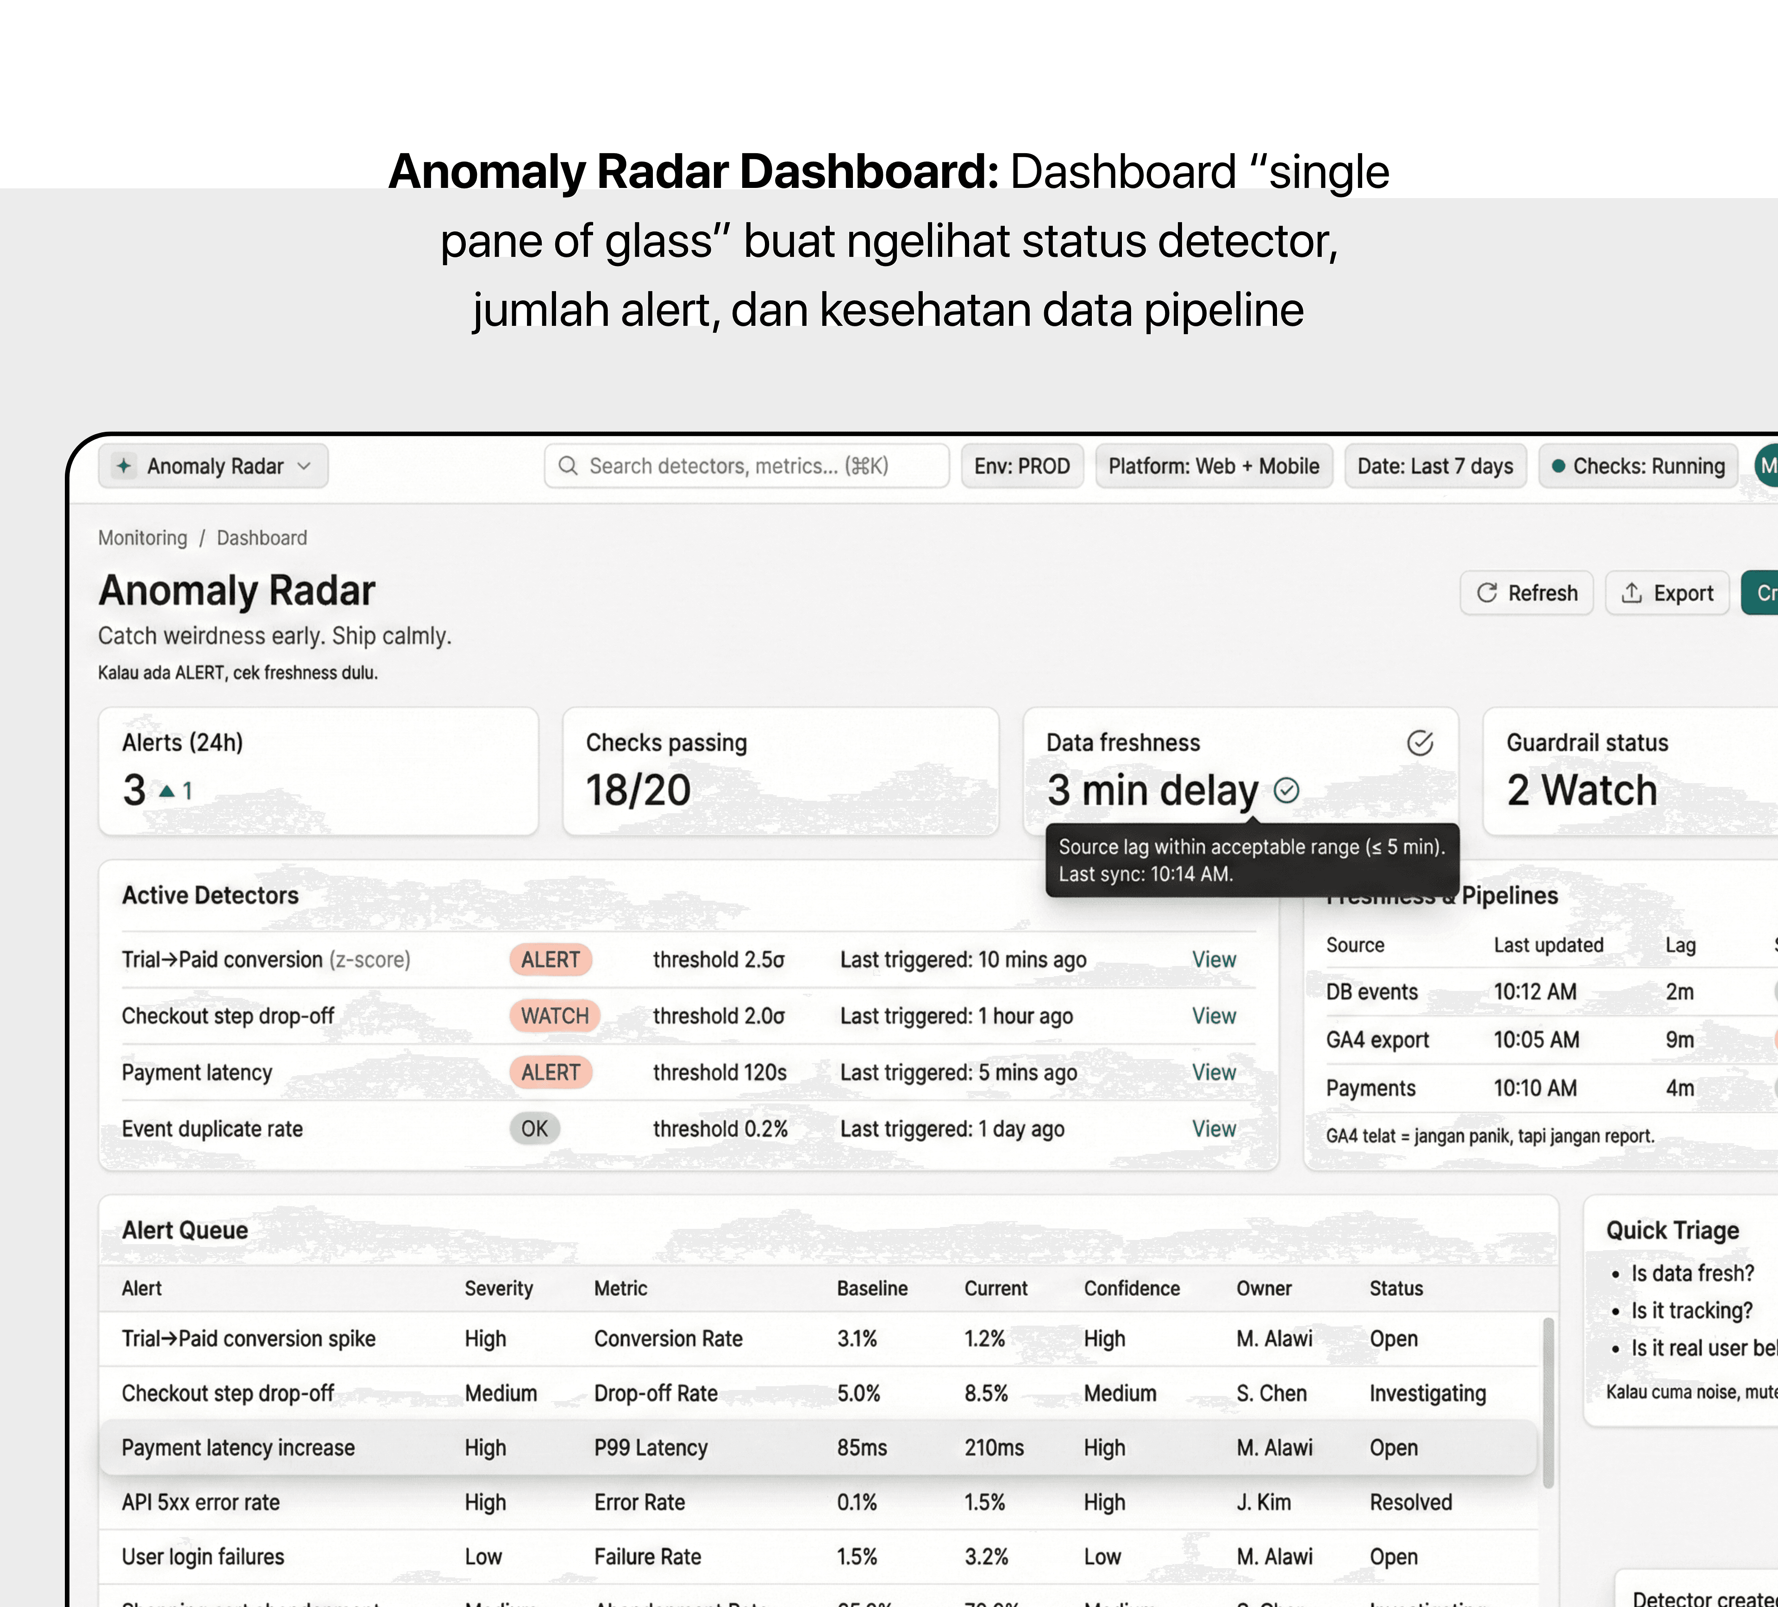Go to Monitoring breadcrumb
The height and width of the screenshot is (1607, 1778).
pos(143,538)
